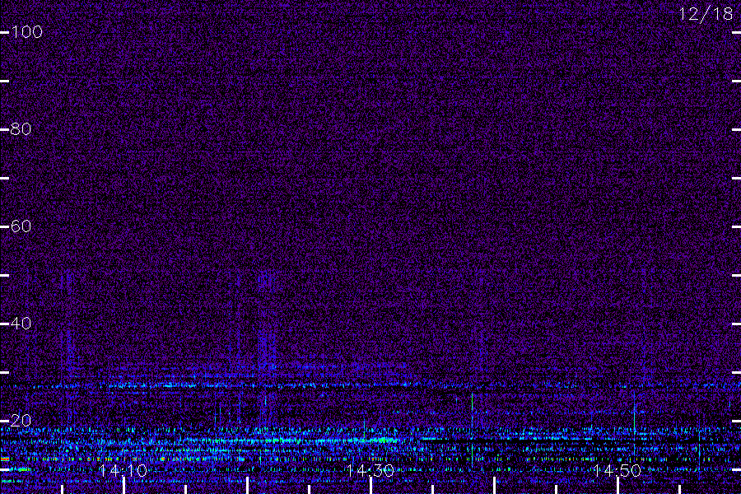Click the 40 frequency axis label
Screen dimensions: 741x494
[21, 324]
